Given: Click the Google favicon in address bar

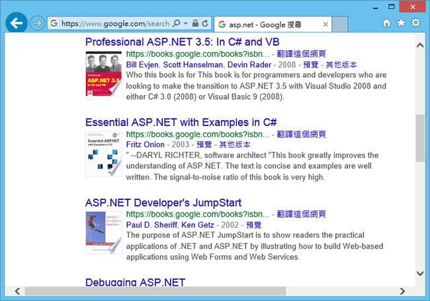Looking at the screenshot, I should point(54,23).
